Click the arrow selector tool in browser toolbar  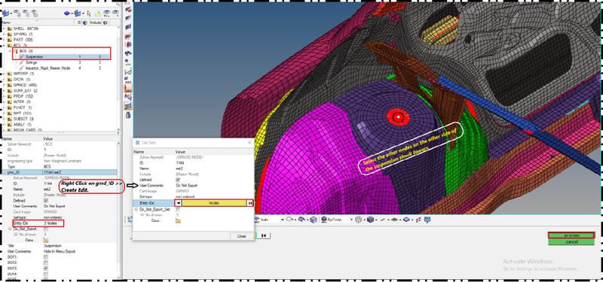pos(89,14)
